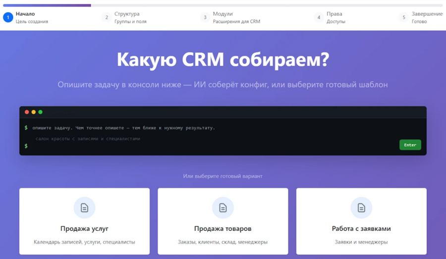This screenshot has width=446, height=259.
Task: Click the wizard progress bar at top
Action: pos(223,5)
